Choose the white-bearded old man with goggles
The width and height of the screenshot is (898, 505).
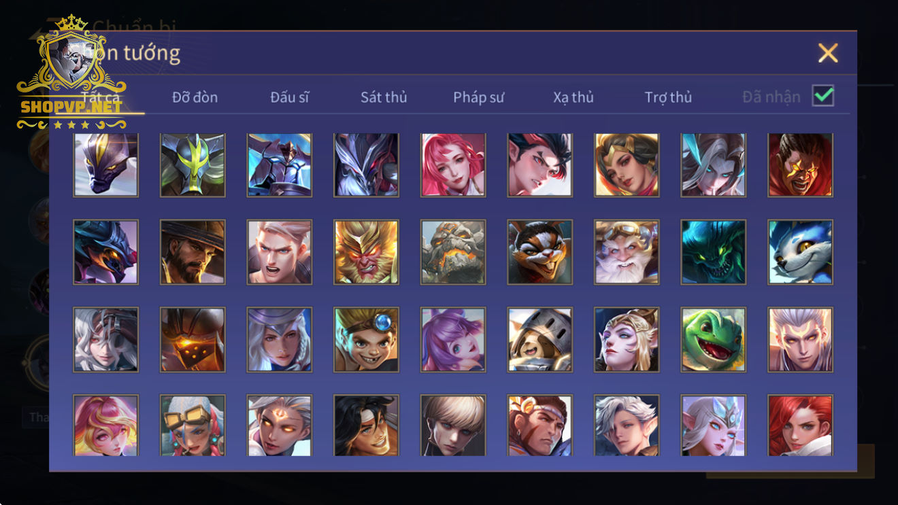tap(627, 252)
